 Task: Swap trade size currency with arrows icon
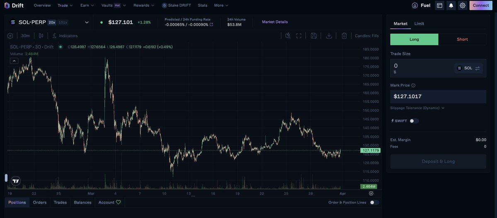[478, 68]
